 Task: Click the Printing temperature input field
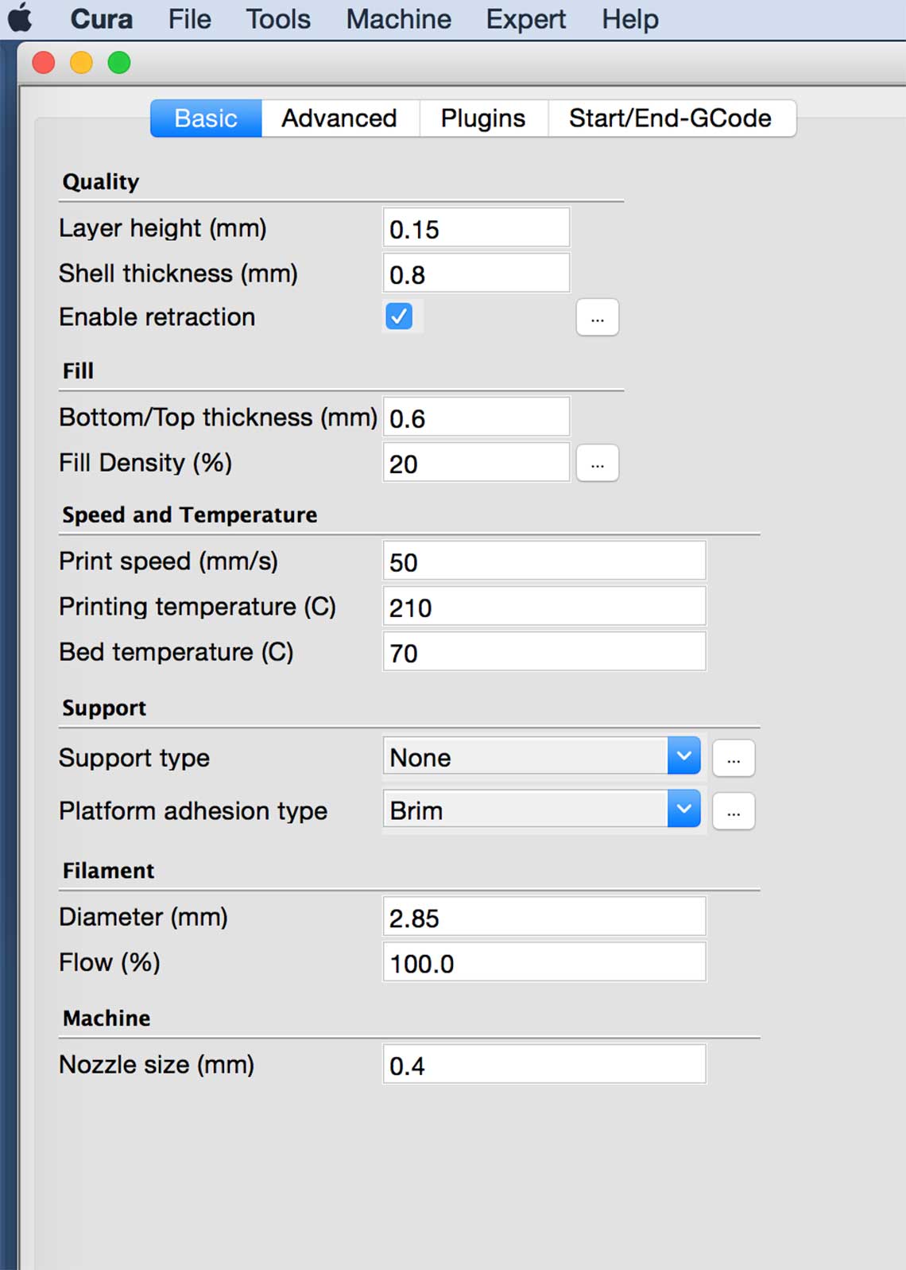pos(544,607)
